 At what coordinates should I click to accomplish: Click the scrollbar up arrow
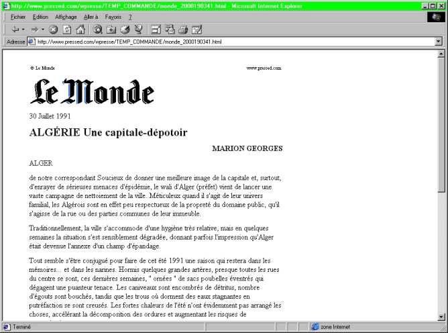point(441,54)
